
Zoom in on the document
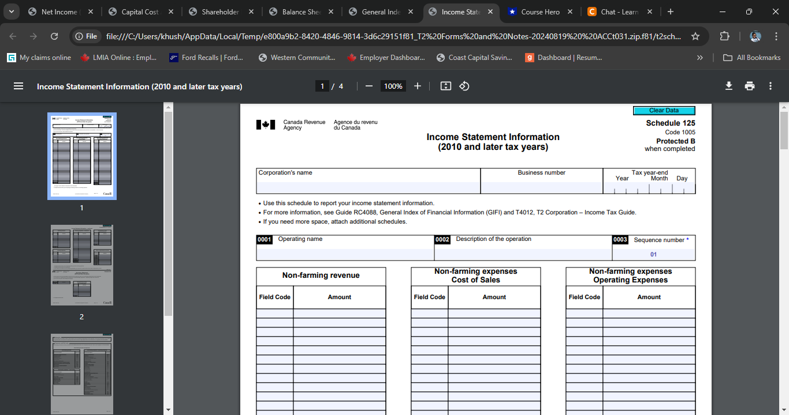(417, 86)
